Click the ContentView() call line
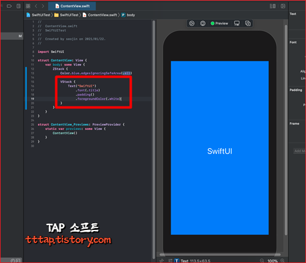The width and height of the screenshot is (306, 263). 65,133
